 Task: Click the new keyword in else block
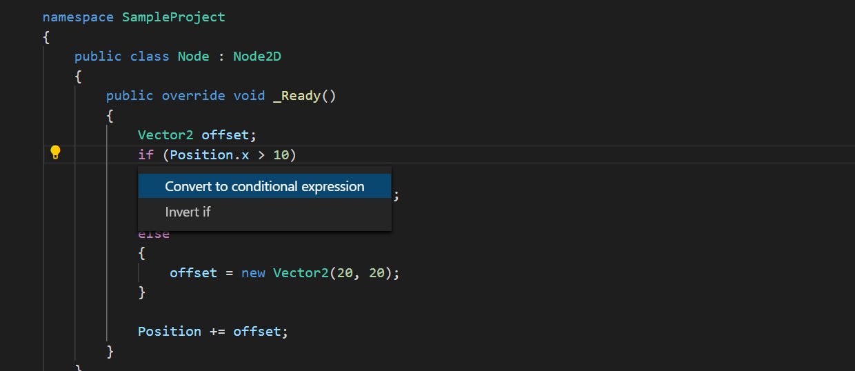tap(253, 272)
